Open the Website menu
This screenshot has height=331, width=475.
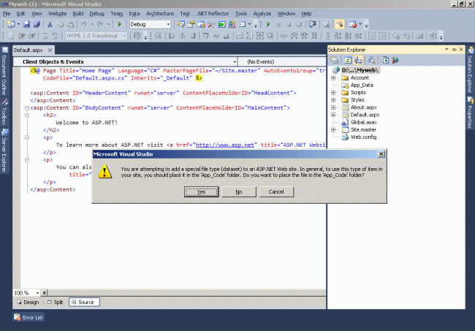pos(57,14)
